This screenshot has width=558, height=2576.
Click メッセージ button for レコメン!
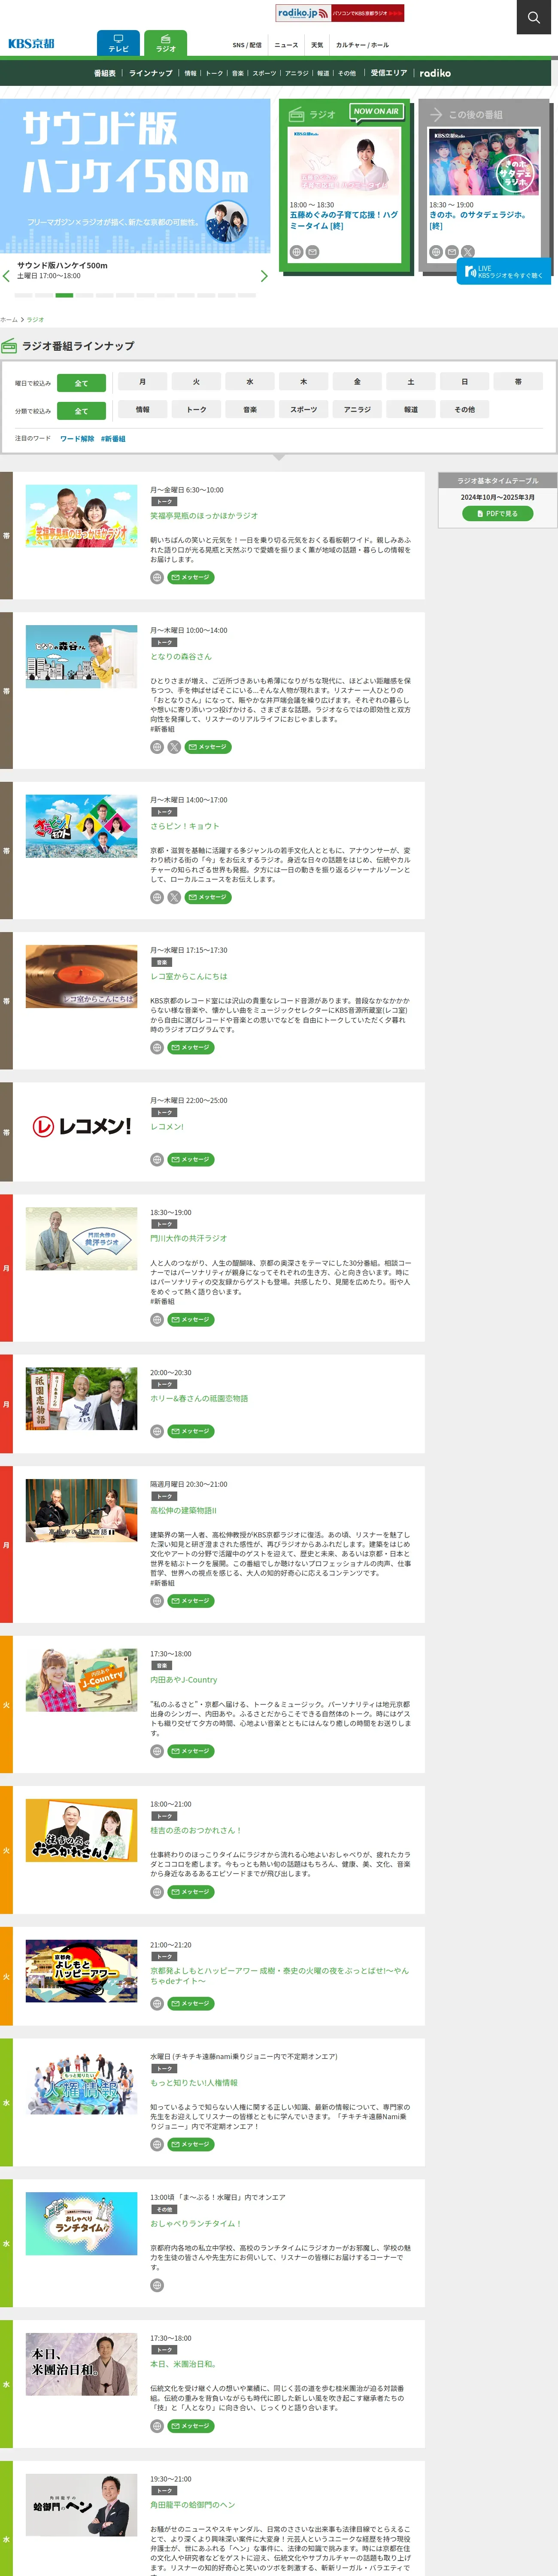(191, 1160)
